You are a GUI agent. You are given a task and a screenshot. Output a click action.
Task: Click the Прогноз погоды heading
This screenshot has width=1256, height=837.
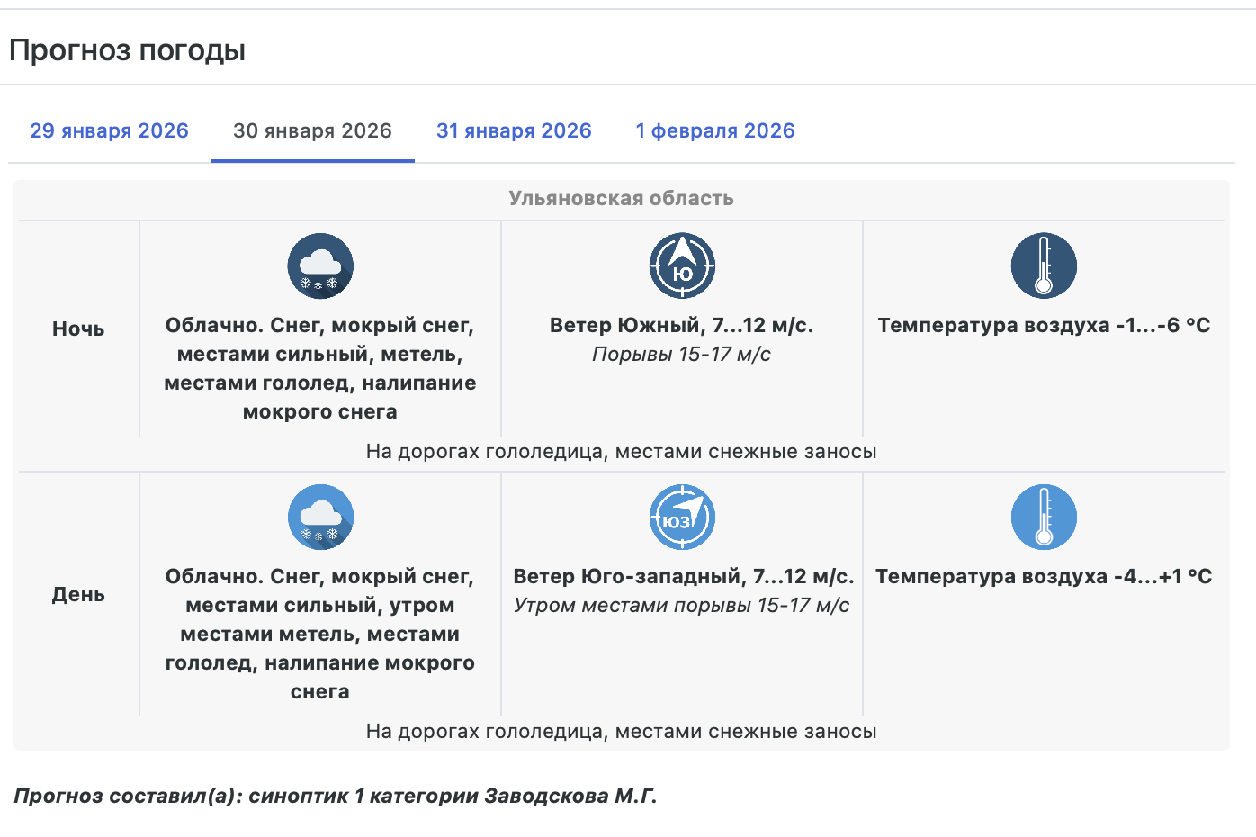pyautogui.click(x=127, y=50)
